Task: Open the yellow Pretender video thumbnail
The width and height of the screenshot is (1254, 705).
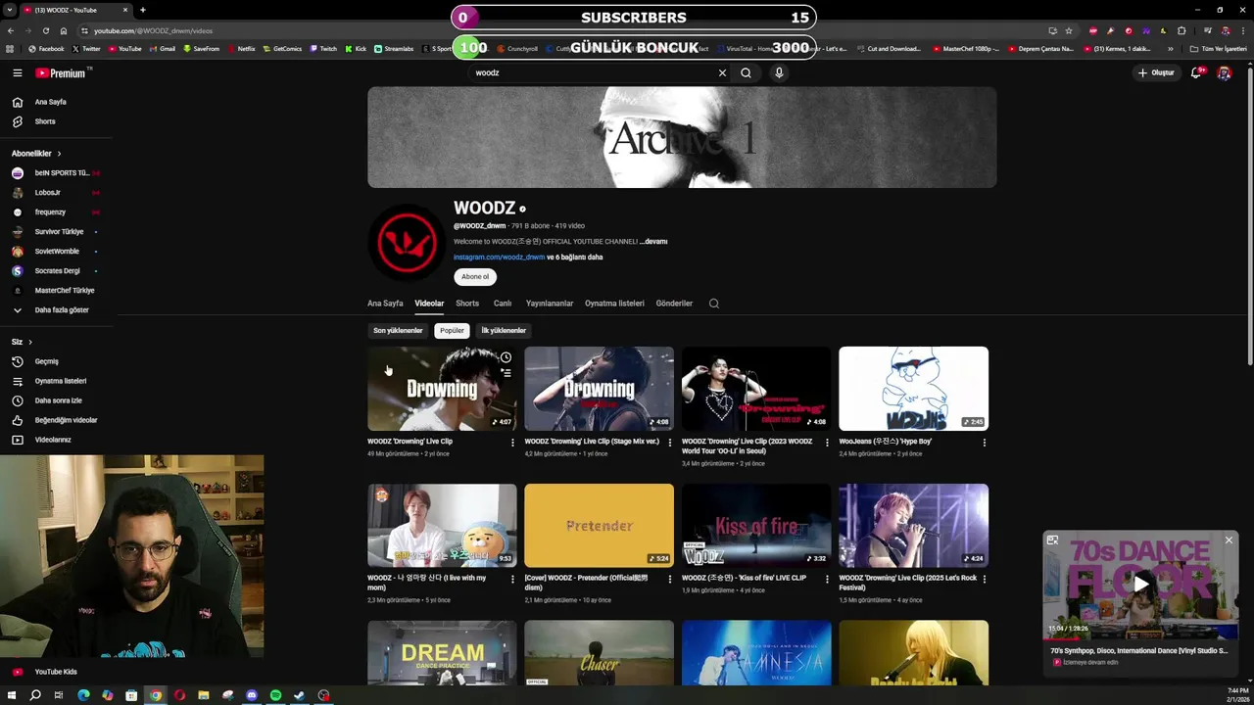Action: (599, 525)
